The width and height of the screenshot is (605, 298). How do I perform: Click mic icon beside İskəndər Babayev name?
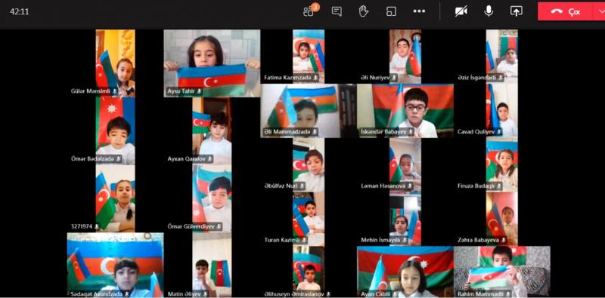tap(411, 132)
